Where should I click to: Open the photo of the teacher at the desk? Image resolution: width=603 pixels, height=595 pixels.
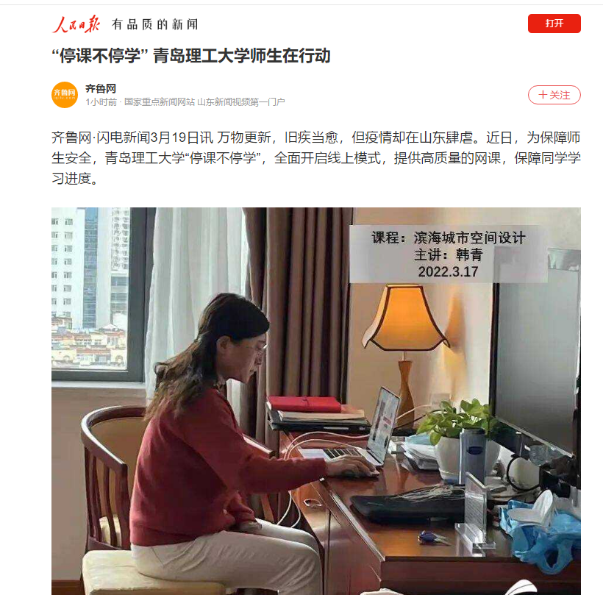(316, 401)
